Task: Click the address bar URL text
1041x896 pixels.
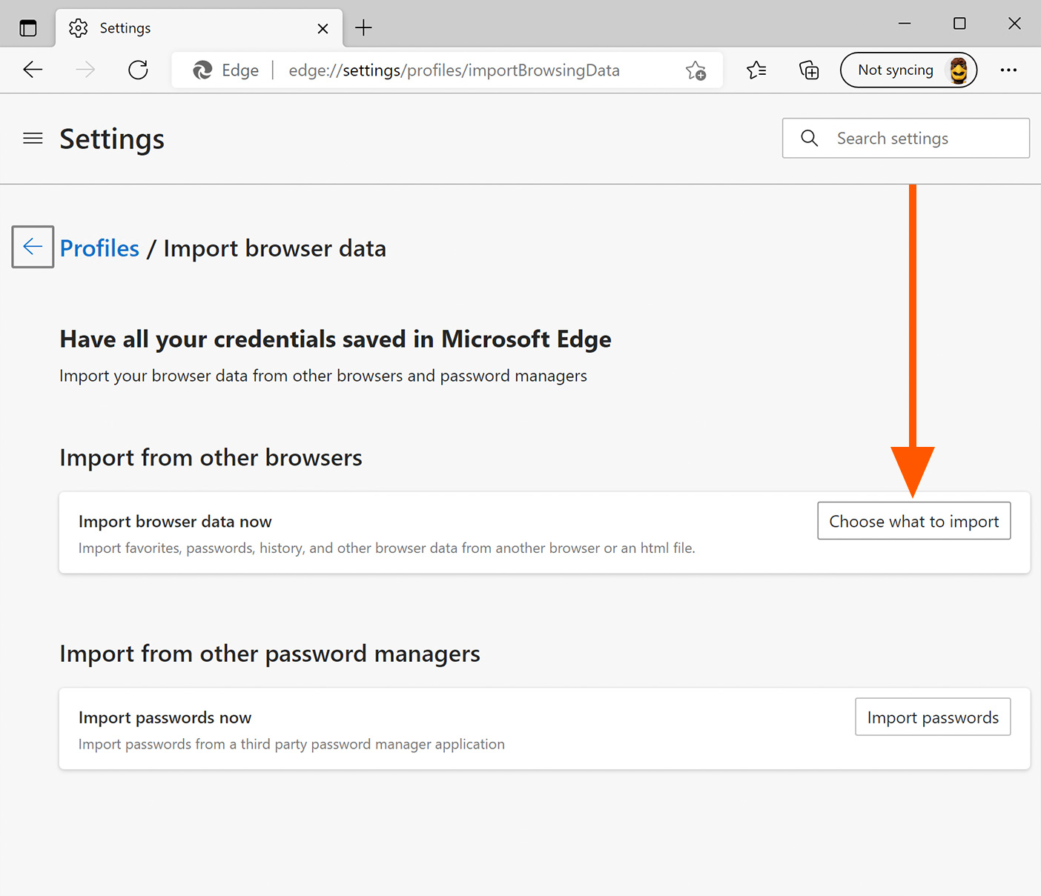Action: point(454,70)
